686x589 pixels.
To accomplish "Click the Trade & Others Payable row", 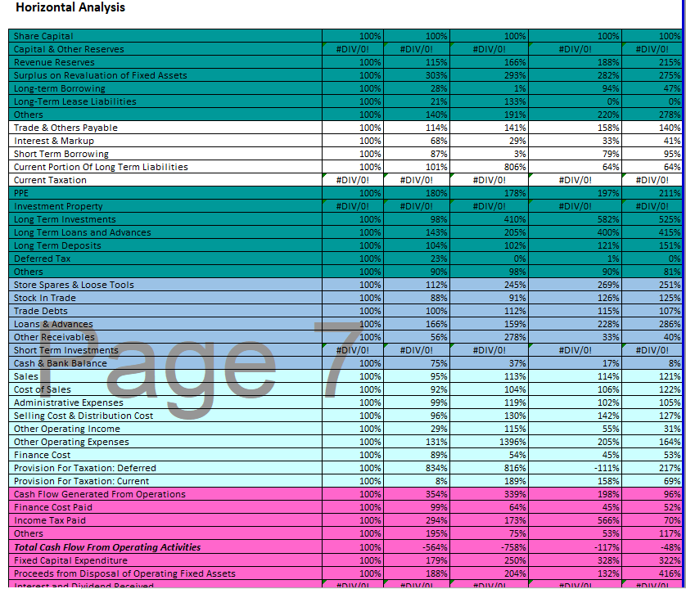I will point(70,128).
